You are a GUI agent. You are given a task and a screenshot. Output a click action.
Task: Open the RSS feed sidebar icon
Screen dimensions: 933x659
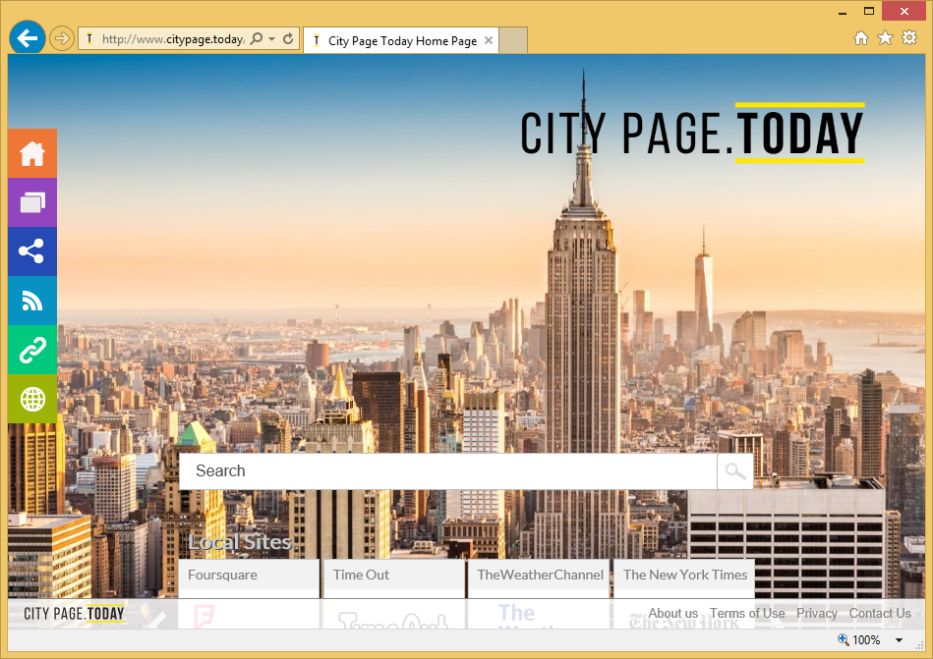click(32, 301)
